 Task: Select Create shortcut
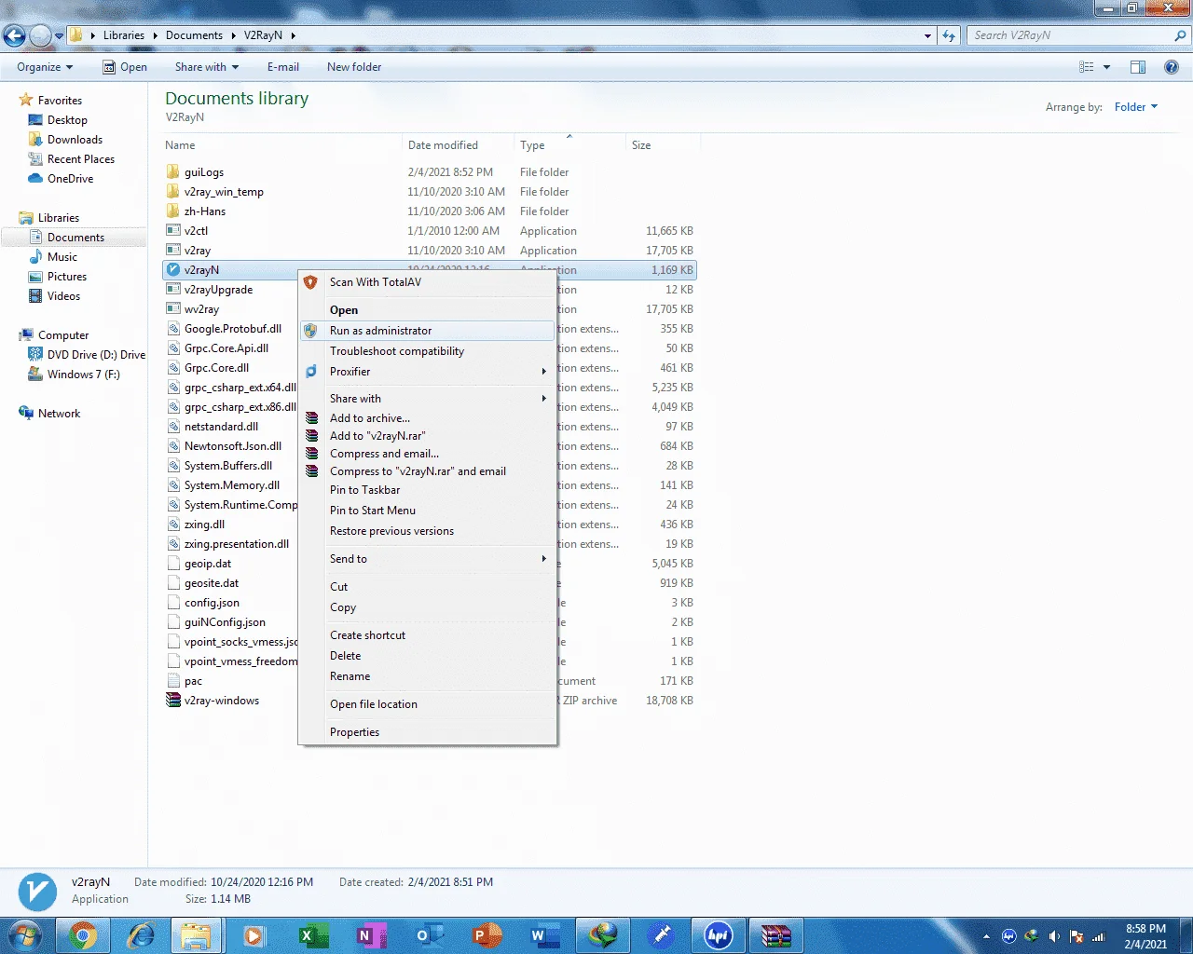428,635
